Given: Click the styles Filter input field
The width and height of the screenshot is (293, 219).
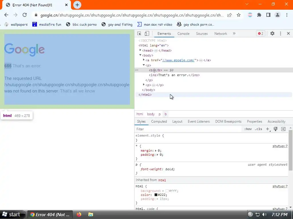Looking at the screenshot, I should coord(188,129).
